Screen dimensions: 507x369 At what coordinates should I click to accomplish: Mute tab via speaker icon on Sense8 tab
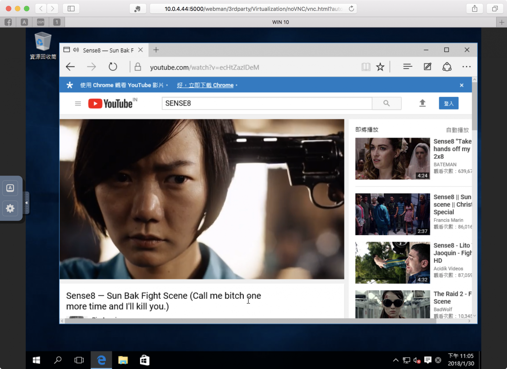tap(76, 50)
